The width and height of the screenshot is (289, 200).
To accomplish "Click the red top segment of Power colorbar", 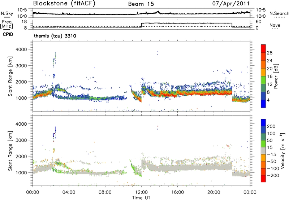I will click(x=263, y=48).
